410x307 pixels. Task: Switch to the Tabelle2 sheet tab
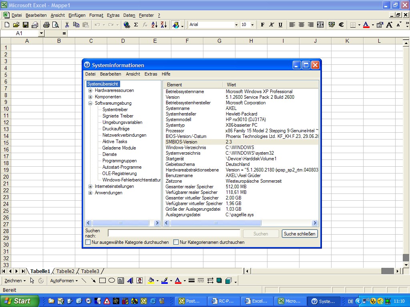[x=65, y=271]
